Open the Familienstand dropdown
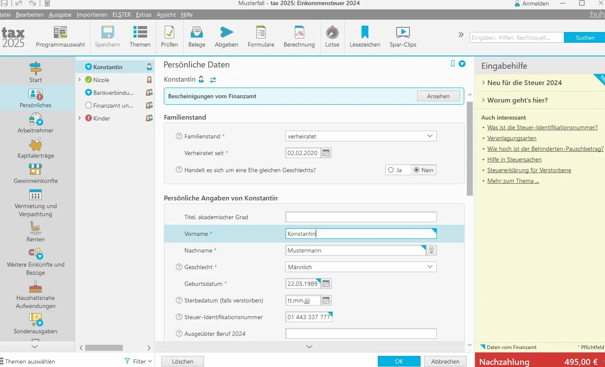Image resolution: width=605 pixels, height=367 pixels. (x=361, y=136)
